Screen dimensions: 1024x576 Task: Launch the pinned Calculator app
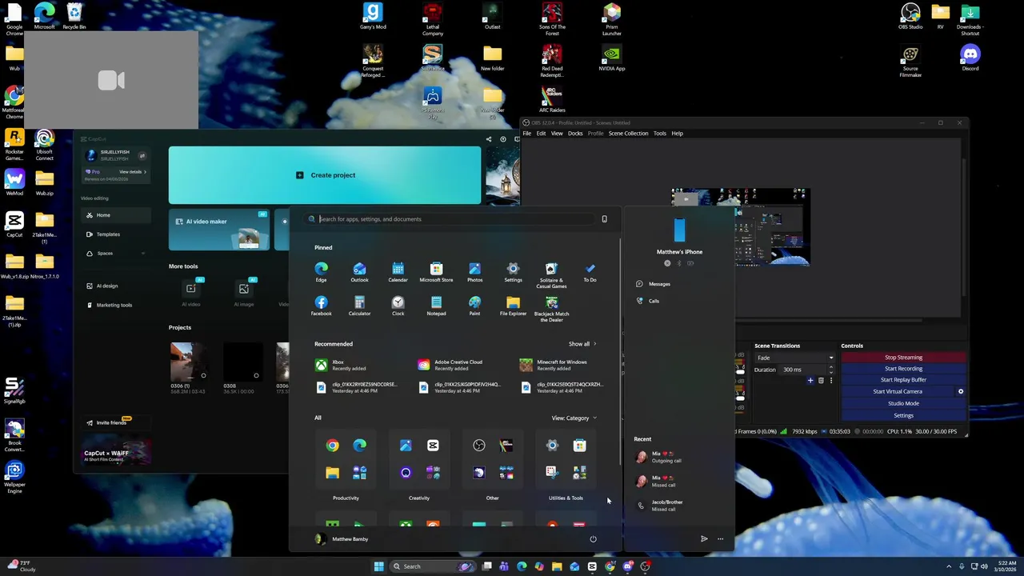point(359,306)
